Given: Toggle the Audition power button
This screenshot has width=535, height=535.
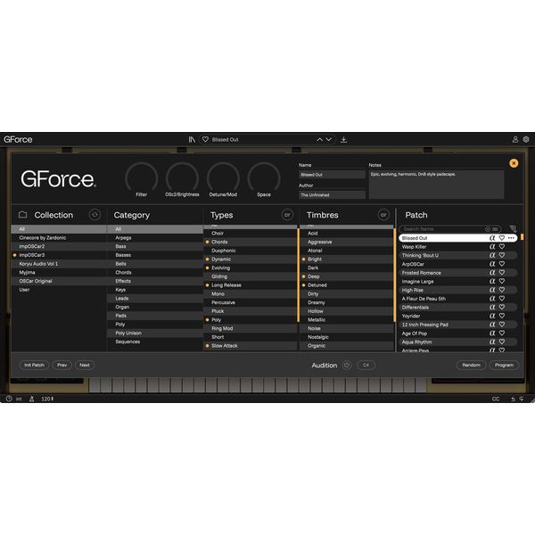Looking at the screenshot, I should [x=346, y=365].
